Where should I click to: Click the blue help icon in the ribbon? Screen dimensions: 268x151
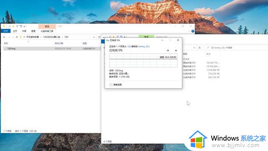click(x=193, y=31)
